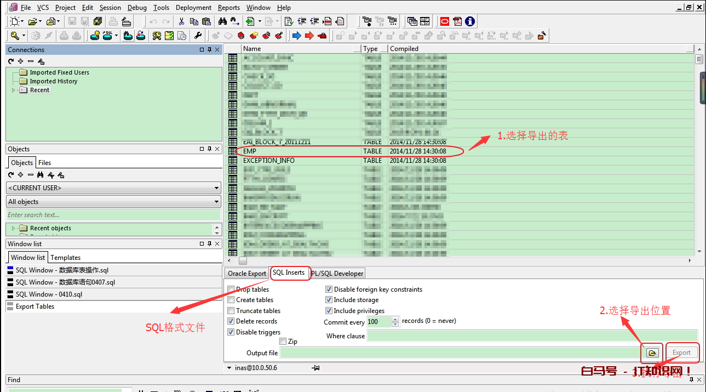This screenshot has width=706, height=392.
Task: Click the red Oracle logo toolbar icon
Action: 444,21
